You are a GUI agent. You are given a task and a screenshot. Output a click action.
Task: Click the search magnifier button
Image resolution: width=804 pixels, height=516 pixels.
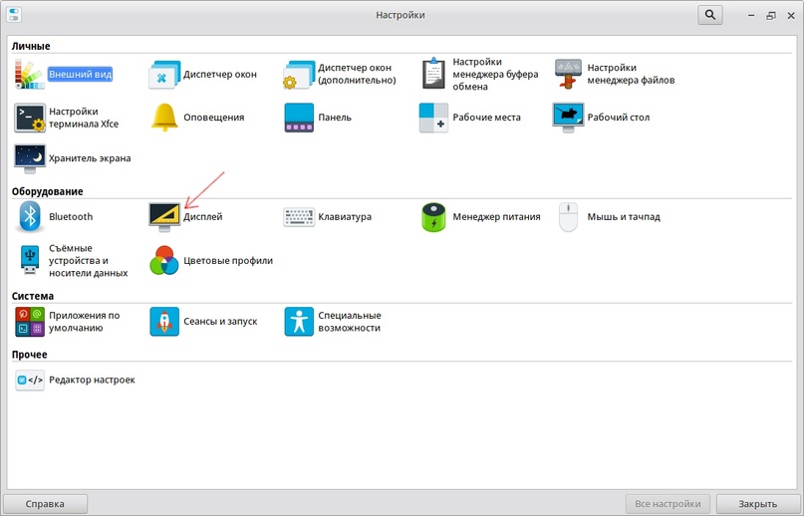(709, 15)
